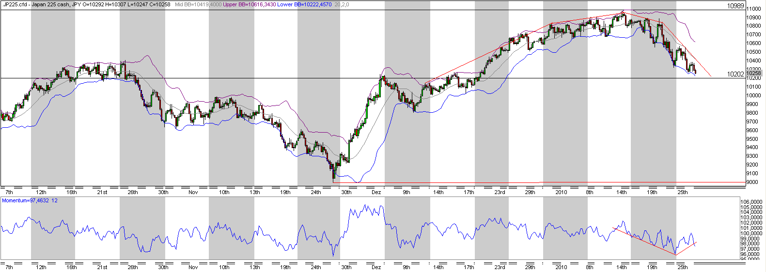Click 2010 label on momentum panel axis
766x272 pixels.
(x=561, y=267)
